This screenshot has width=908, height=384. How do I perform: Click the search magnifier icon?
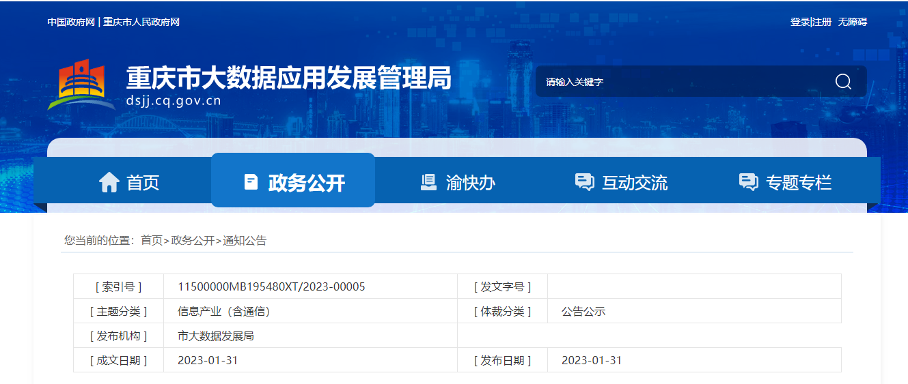tap(843, 82)
